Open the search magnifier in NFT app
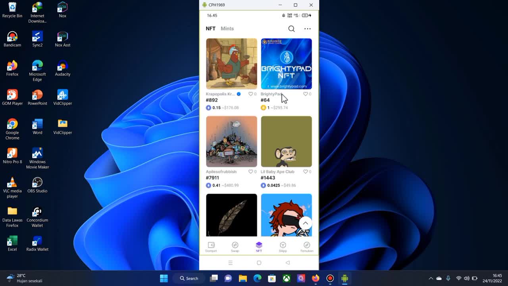 (291, 29)
